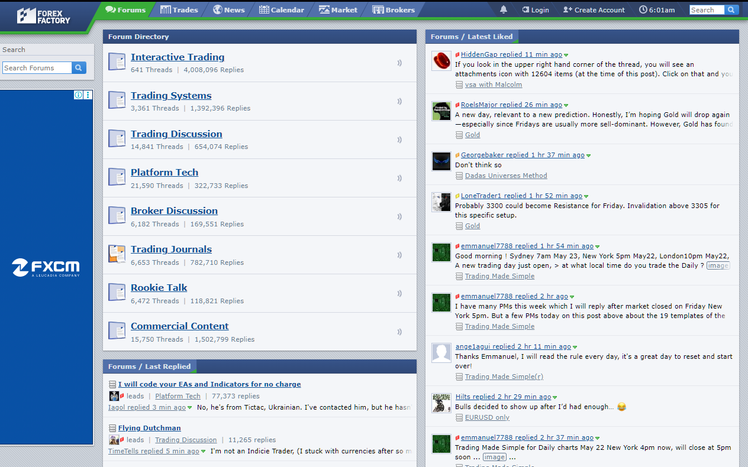Click the Trading Journals folder icon

117,254
